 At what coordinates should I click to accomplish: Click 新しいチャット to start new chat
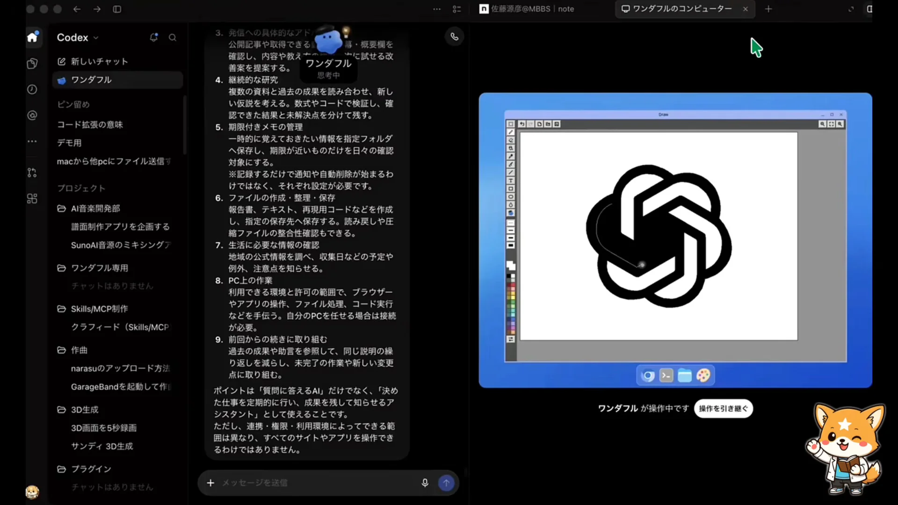[x=93, y=61]
